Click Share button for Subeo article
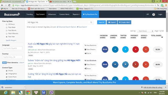The width and height of the screenshot is (168, 95). [88, 69]
